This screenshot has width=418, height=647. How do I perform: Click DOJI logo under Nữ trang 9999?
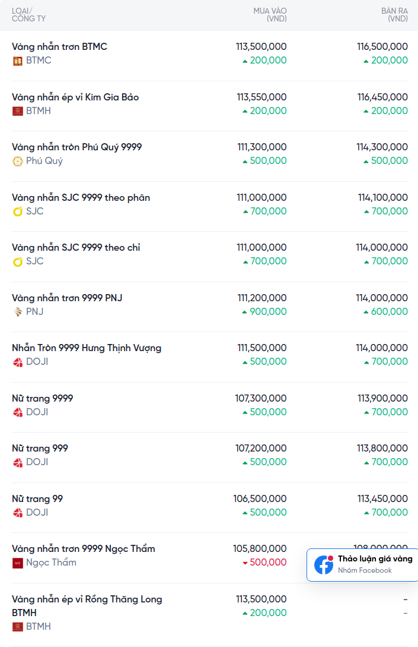point(18,412)
